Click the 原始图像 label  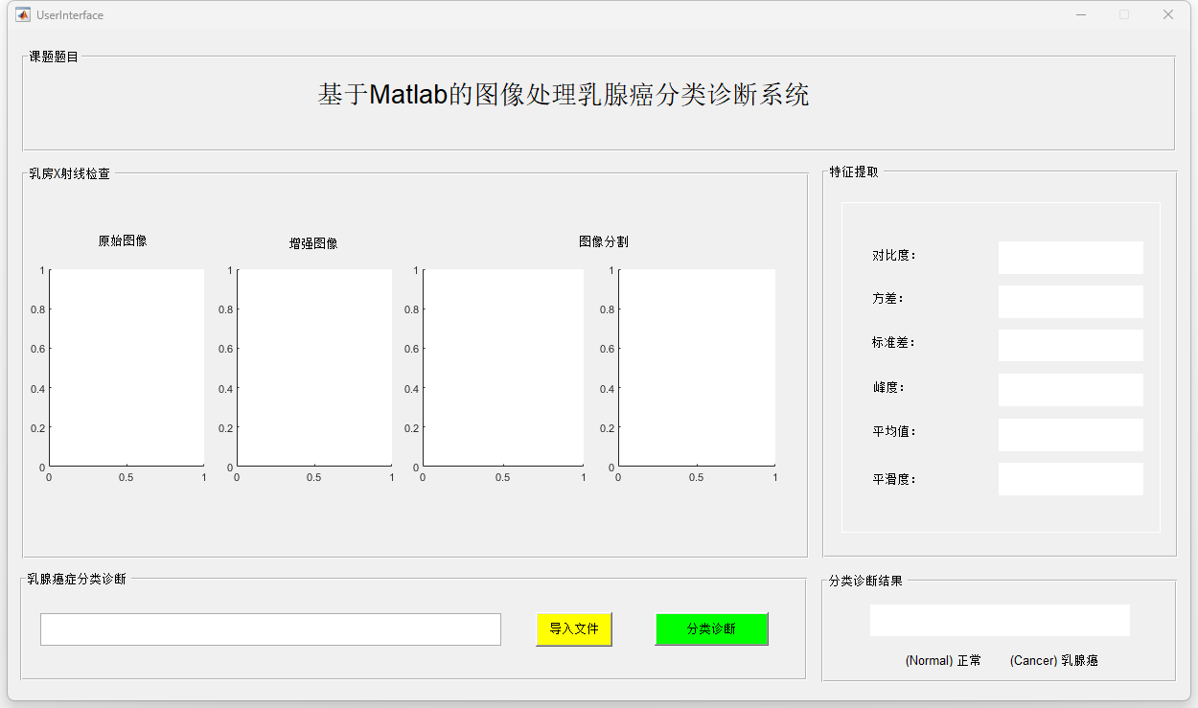click(123, 240)
